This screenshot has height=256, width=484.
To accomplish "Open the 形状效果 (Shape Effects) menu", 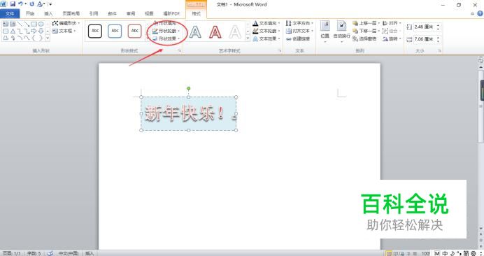I will (166, 38).
